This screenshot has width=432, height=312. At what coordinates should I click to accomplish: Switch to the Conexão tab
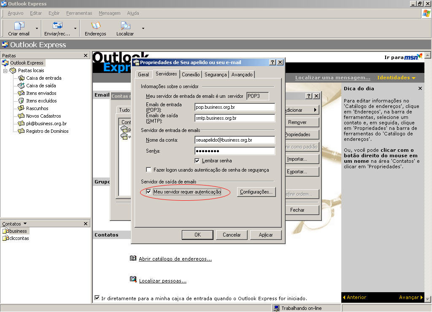pos(191,75)
